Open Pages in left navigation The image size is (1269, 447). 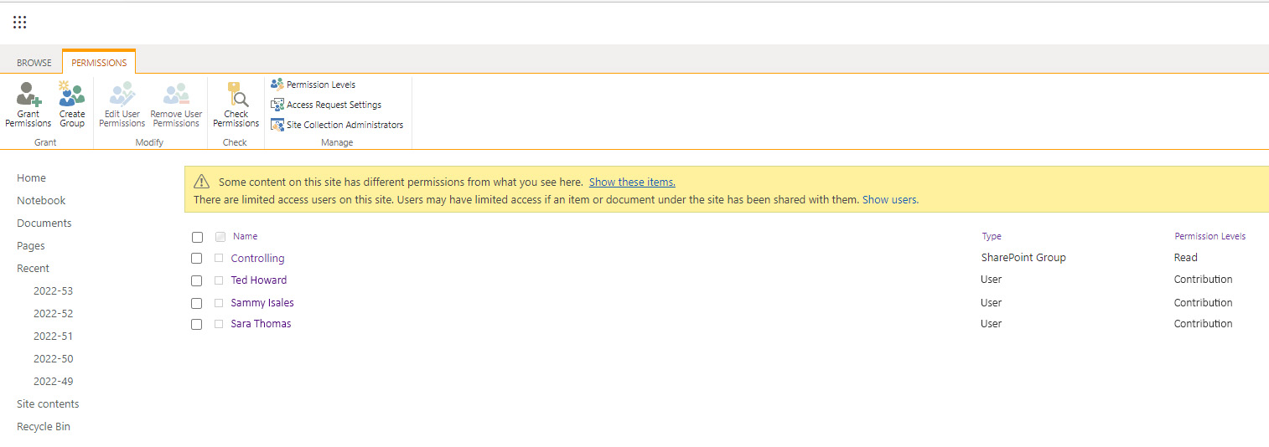click(x=31, y=246)
